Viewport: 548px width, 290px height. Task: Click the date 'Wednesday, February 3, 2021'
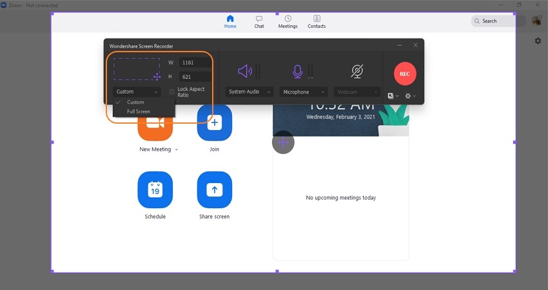(x=340, y=117)
